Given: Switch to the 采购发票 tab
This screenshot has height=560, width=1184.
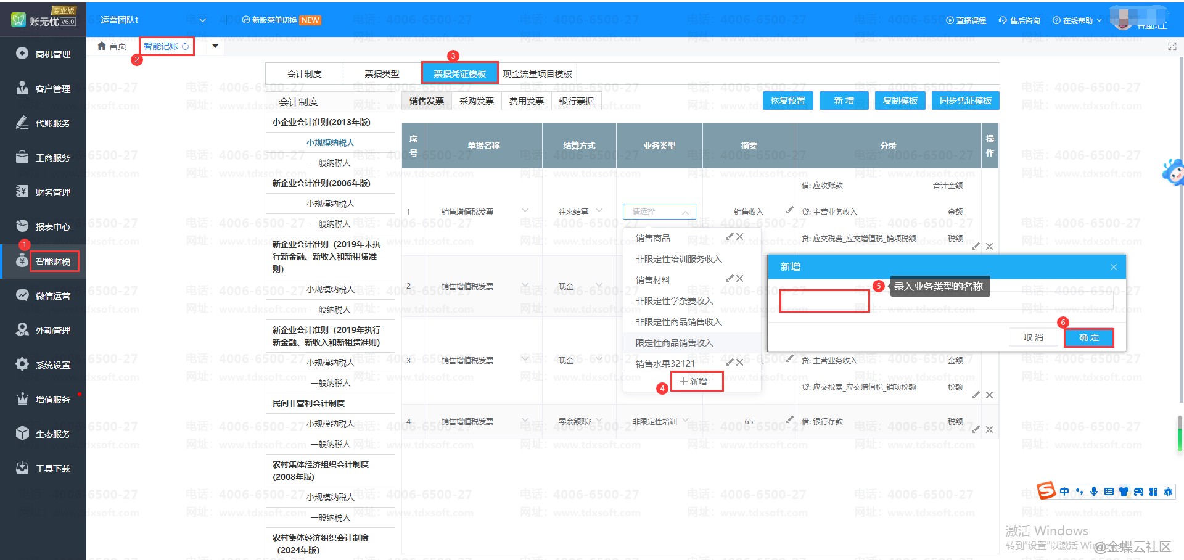Looking at the screenshot, I should point(476,101).
